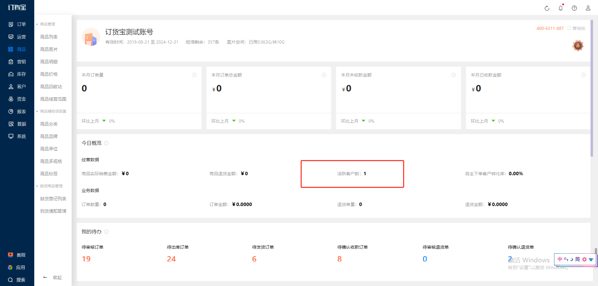Open 商品图片 menu item

(49, 49)
